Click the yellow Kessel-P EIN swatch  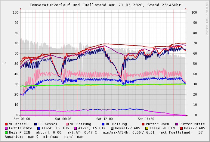(146, 128)
